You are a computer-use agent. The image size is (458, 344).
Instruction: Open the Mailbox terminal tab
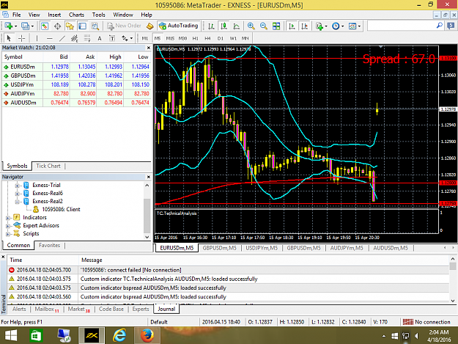[x=46, y=310]
